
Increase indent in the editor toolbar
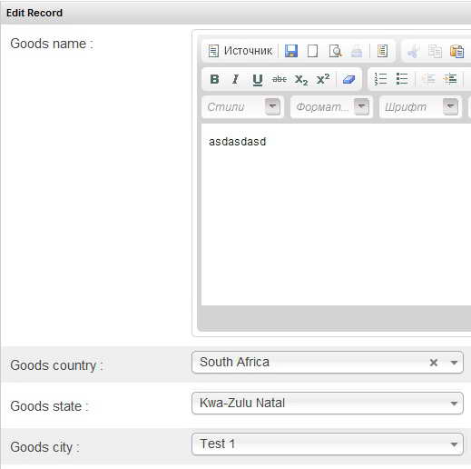(x=450, y=79)
